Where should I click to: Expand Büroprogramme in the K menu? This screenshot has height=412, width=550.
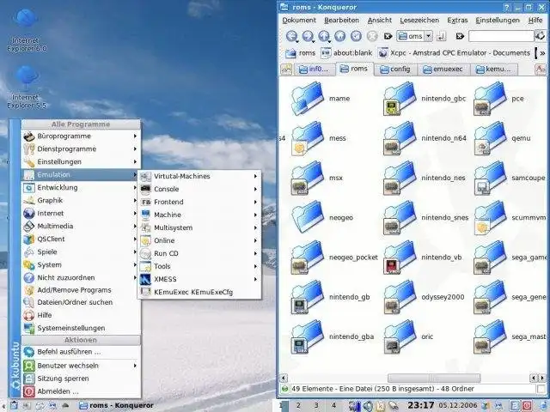pos(81,136)
